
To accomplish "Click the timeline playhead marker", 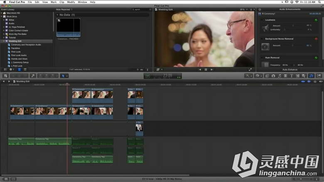I will click(x=67, y=84).
